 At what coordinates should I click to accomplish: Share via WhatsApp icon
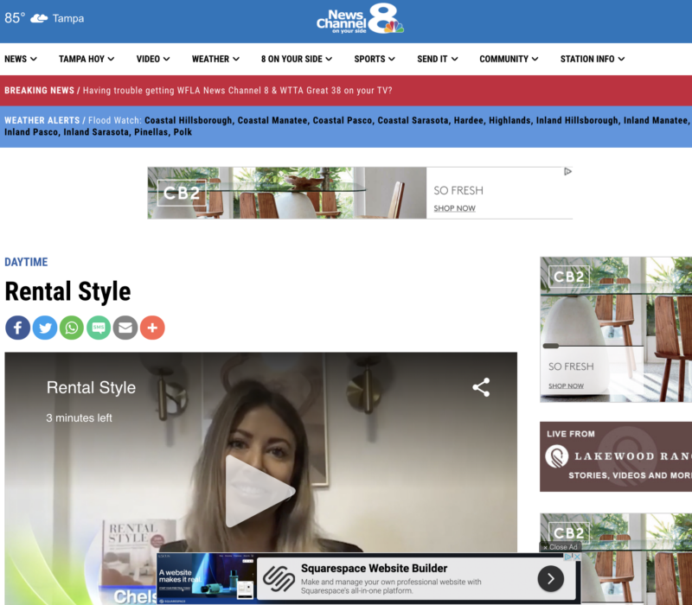(x=72, y=328)
